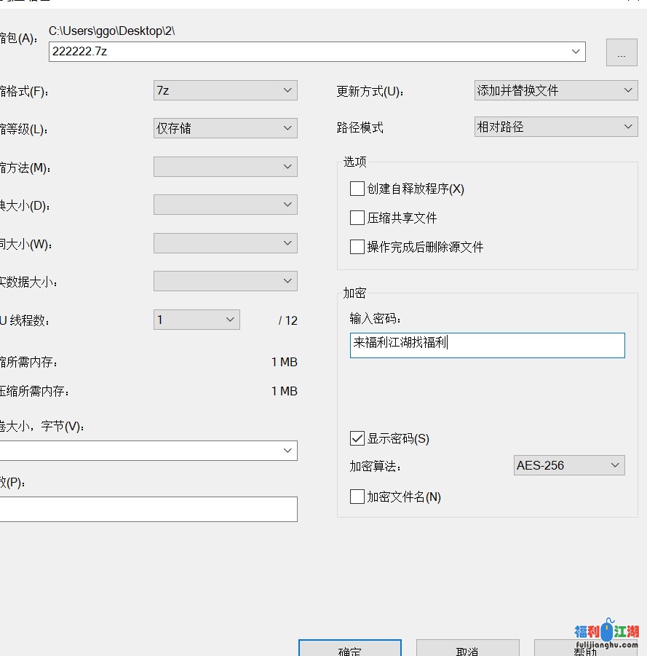Screen dimensions: 647x656
Task: Enable 创建自释放程序(X) checkbox
Action: tap(357, 189)
